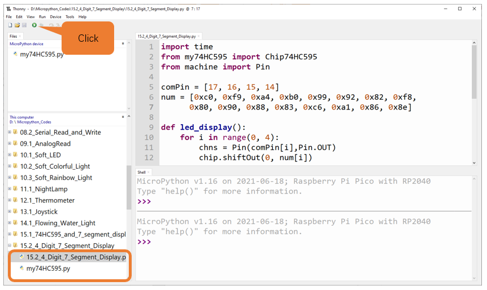
Task: Open the Run menu
Action: coord(42,17)
